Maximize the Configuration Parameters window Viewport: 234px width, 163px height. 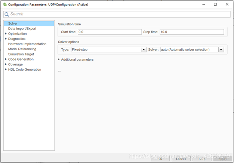click(x=215, y=4)
